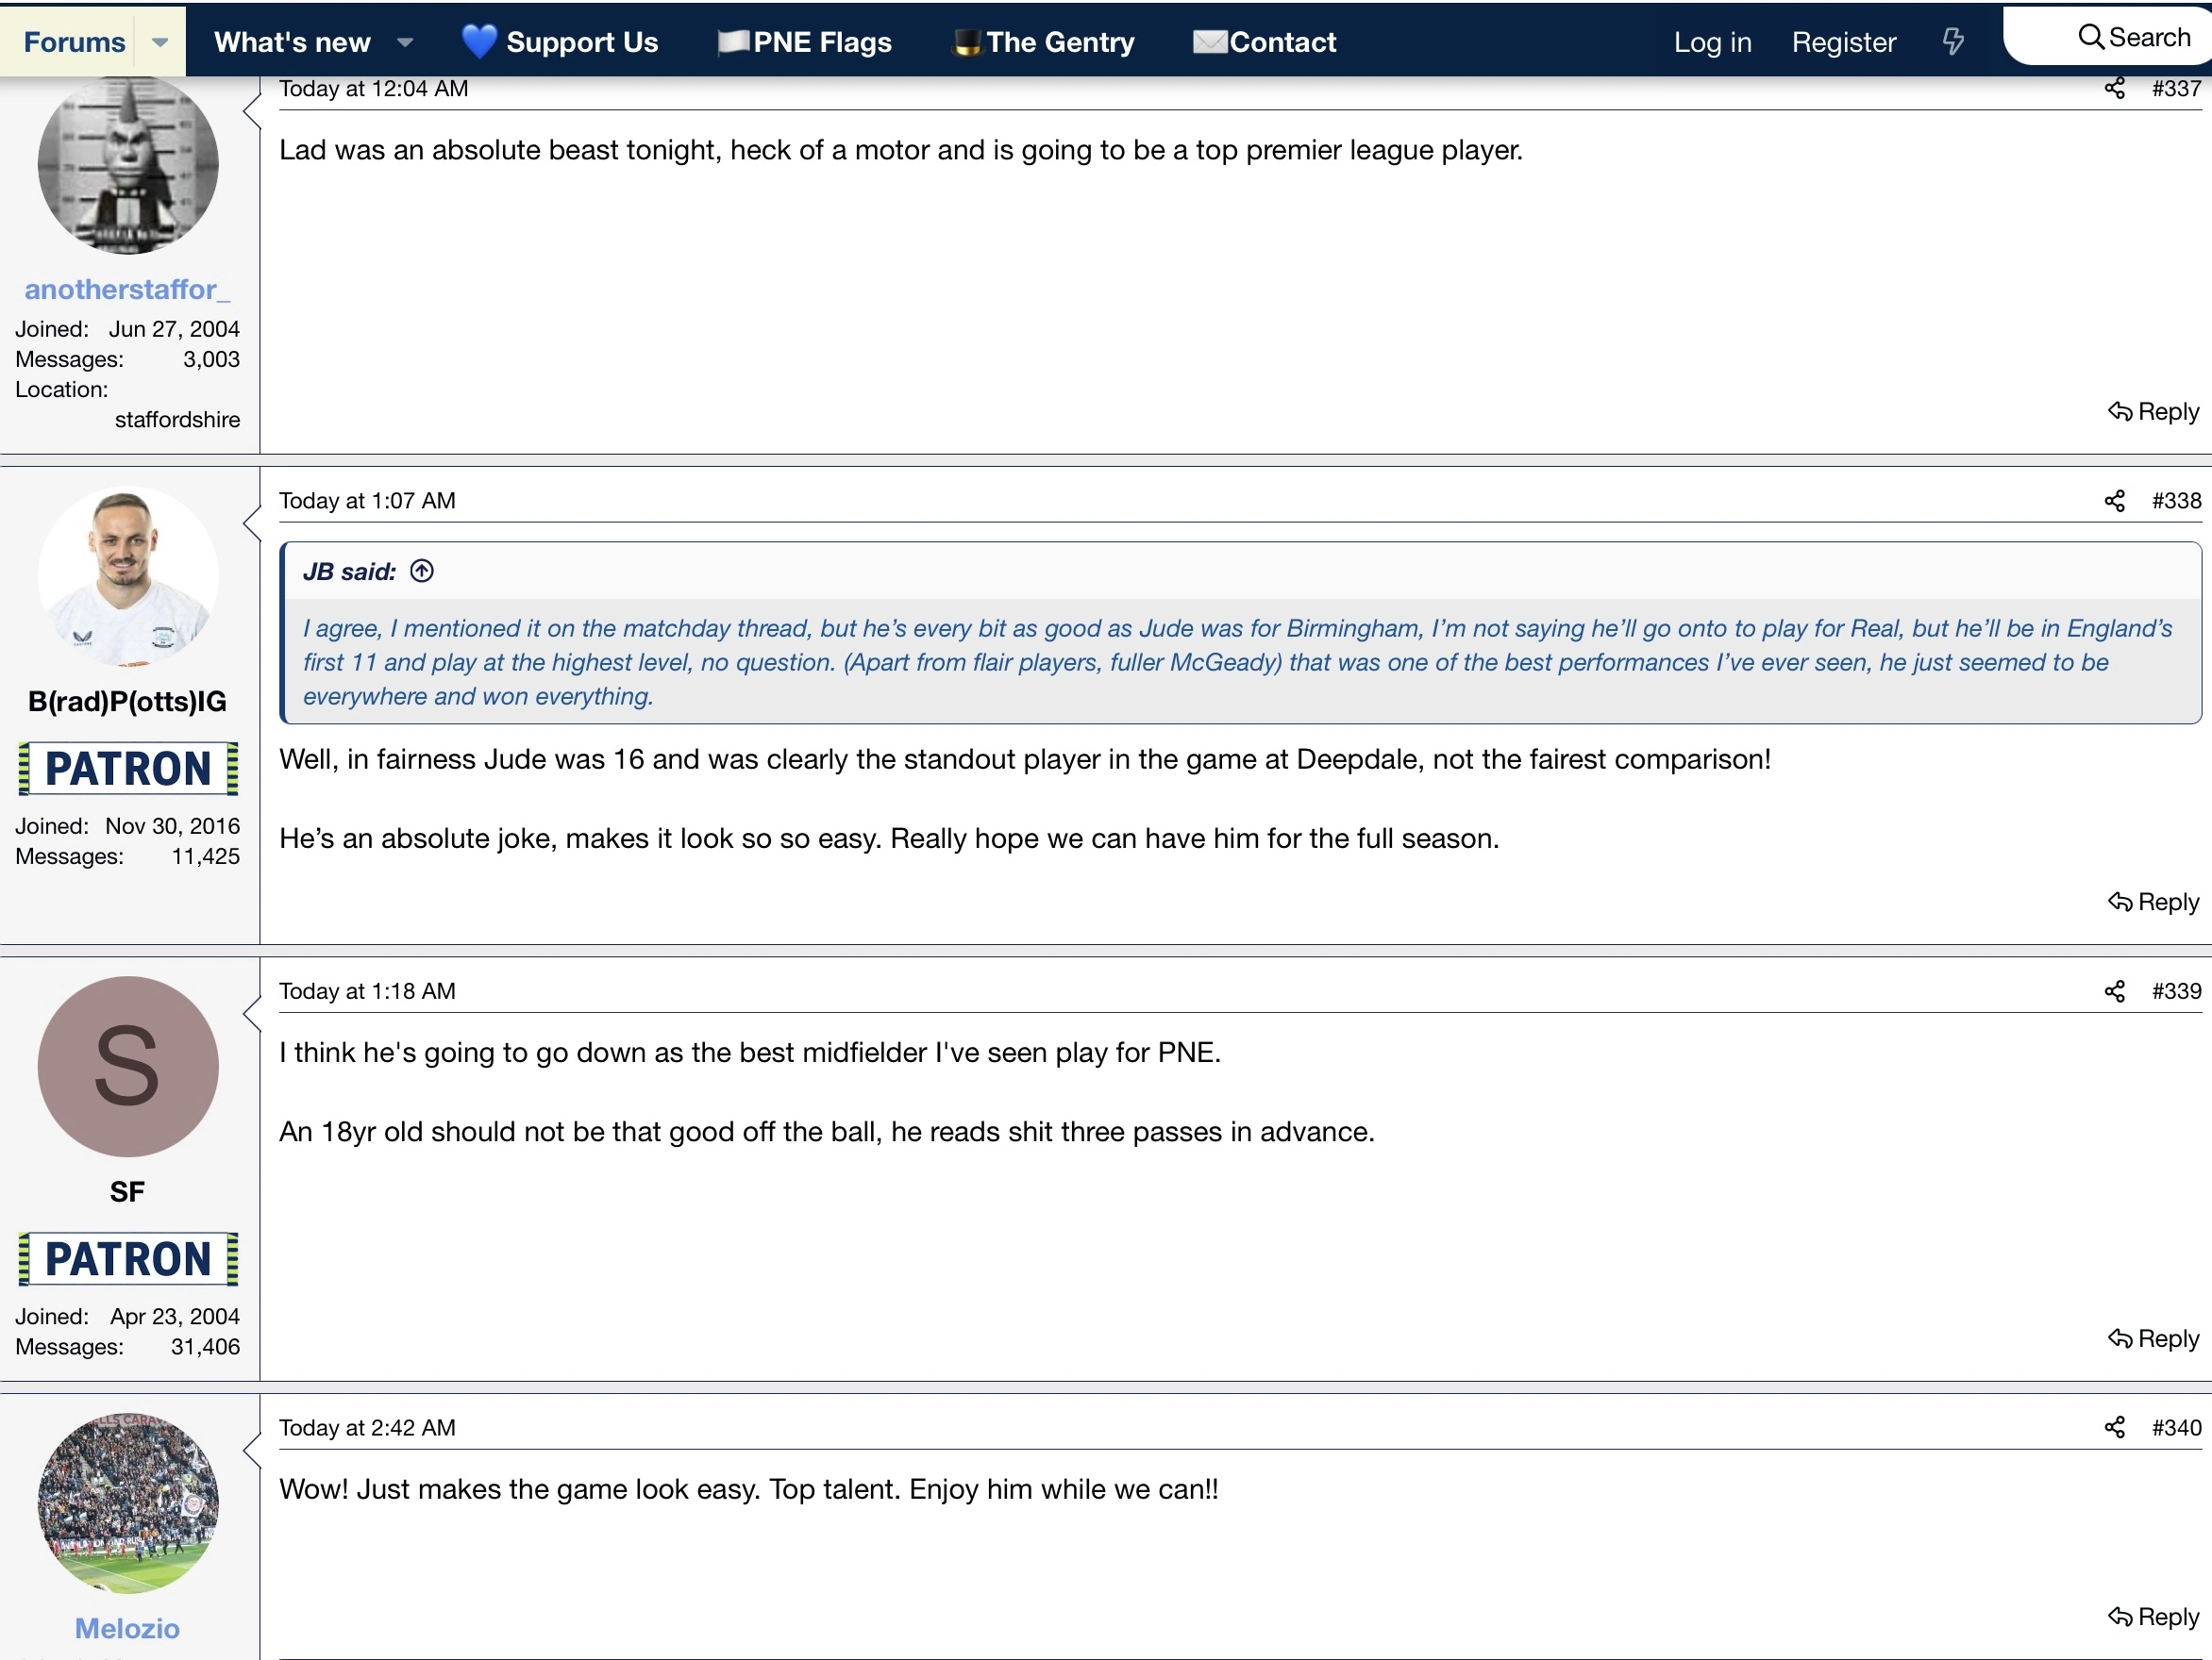
Task: Click share icon on post #339
Action: (2114, 991)
